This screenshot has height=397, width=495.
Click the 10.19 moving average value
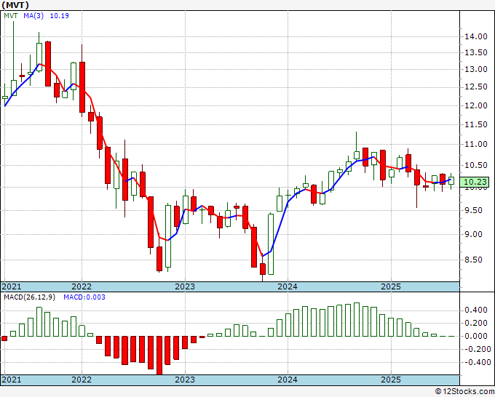pos(60,16)
